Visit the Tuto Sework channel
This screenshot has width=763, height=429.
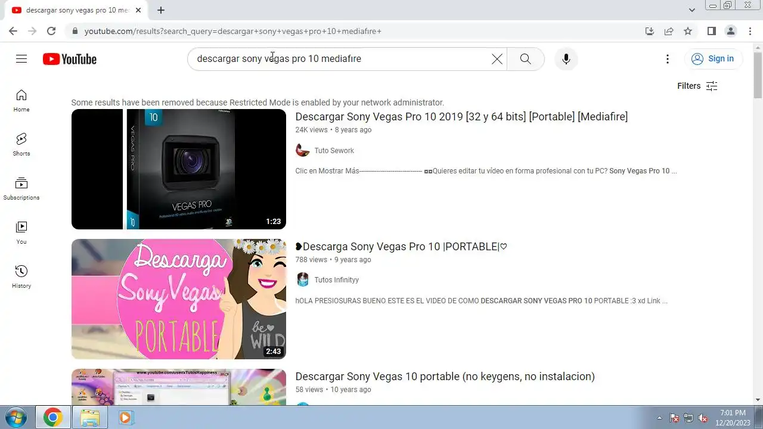[x=334, y=151]
